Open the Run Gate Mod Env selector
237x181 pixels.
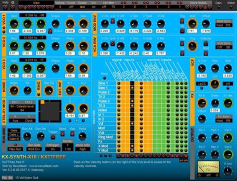(34, 149)
